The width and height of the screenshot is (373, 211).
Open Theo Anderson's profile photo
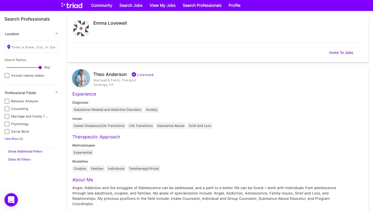(x=81, y=78)
